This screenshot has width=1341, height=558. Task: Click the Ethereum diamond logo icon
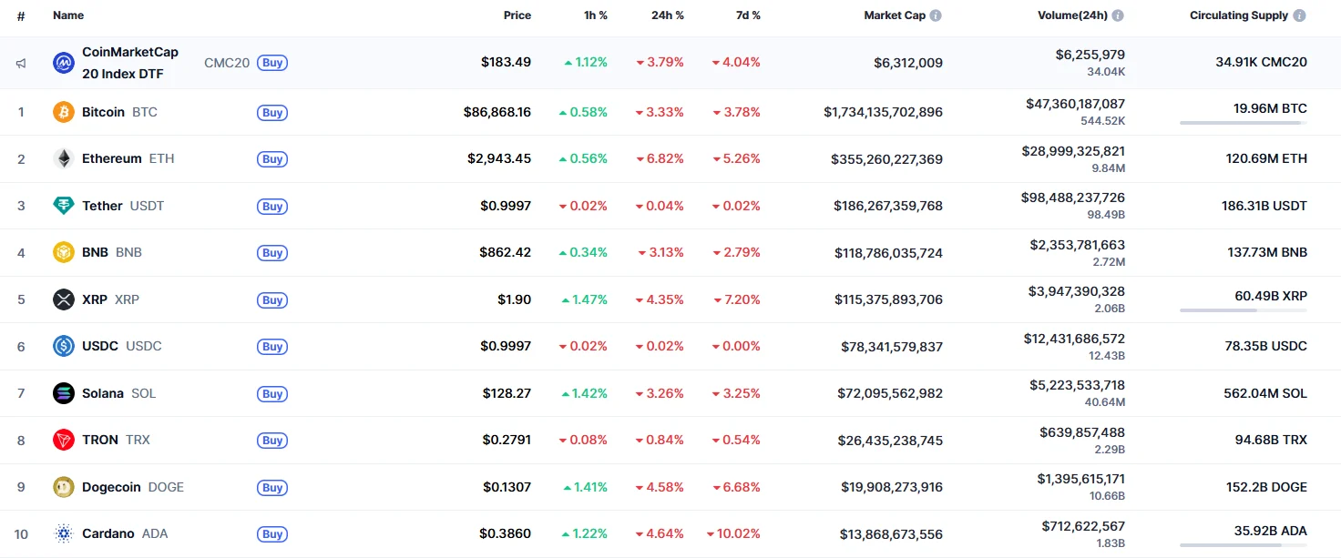coord(63,158)
